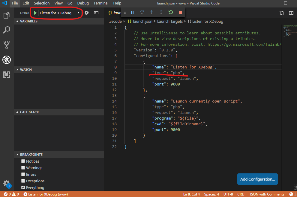Viewport: 297px width, 197px height.
Task: Step out in debug toolbar
Action: tap(161, 12)
